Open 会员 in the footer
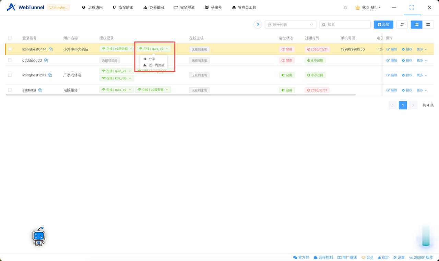The height and width of the screenshot is (261, 439). (368, 258)
